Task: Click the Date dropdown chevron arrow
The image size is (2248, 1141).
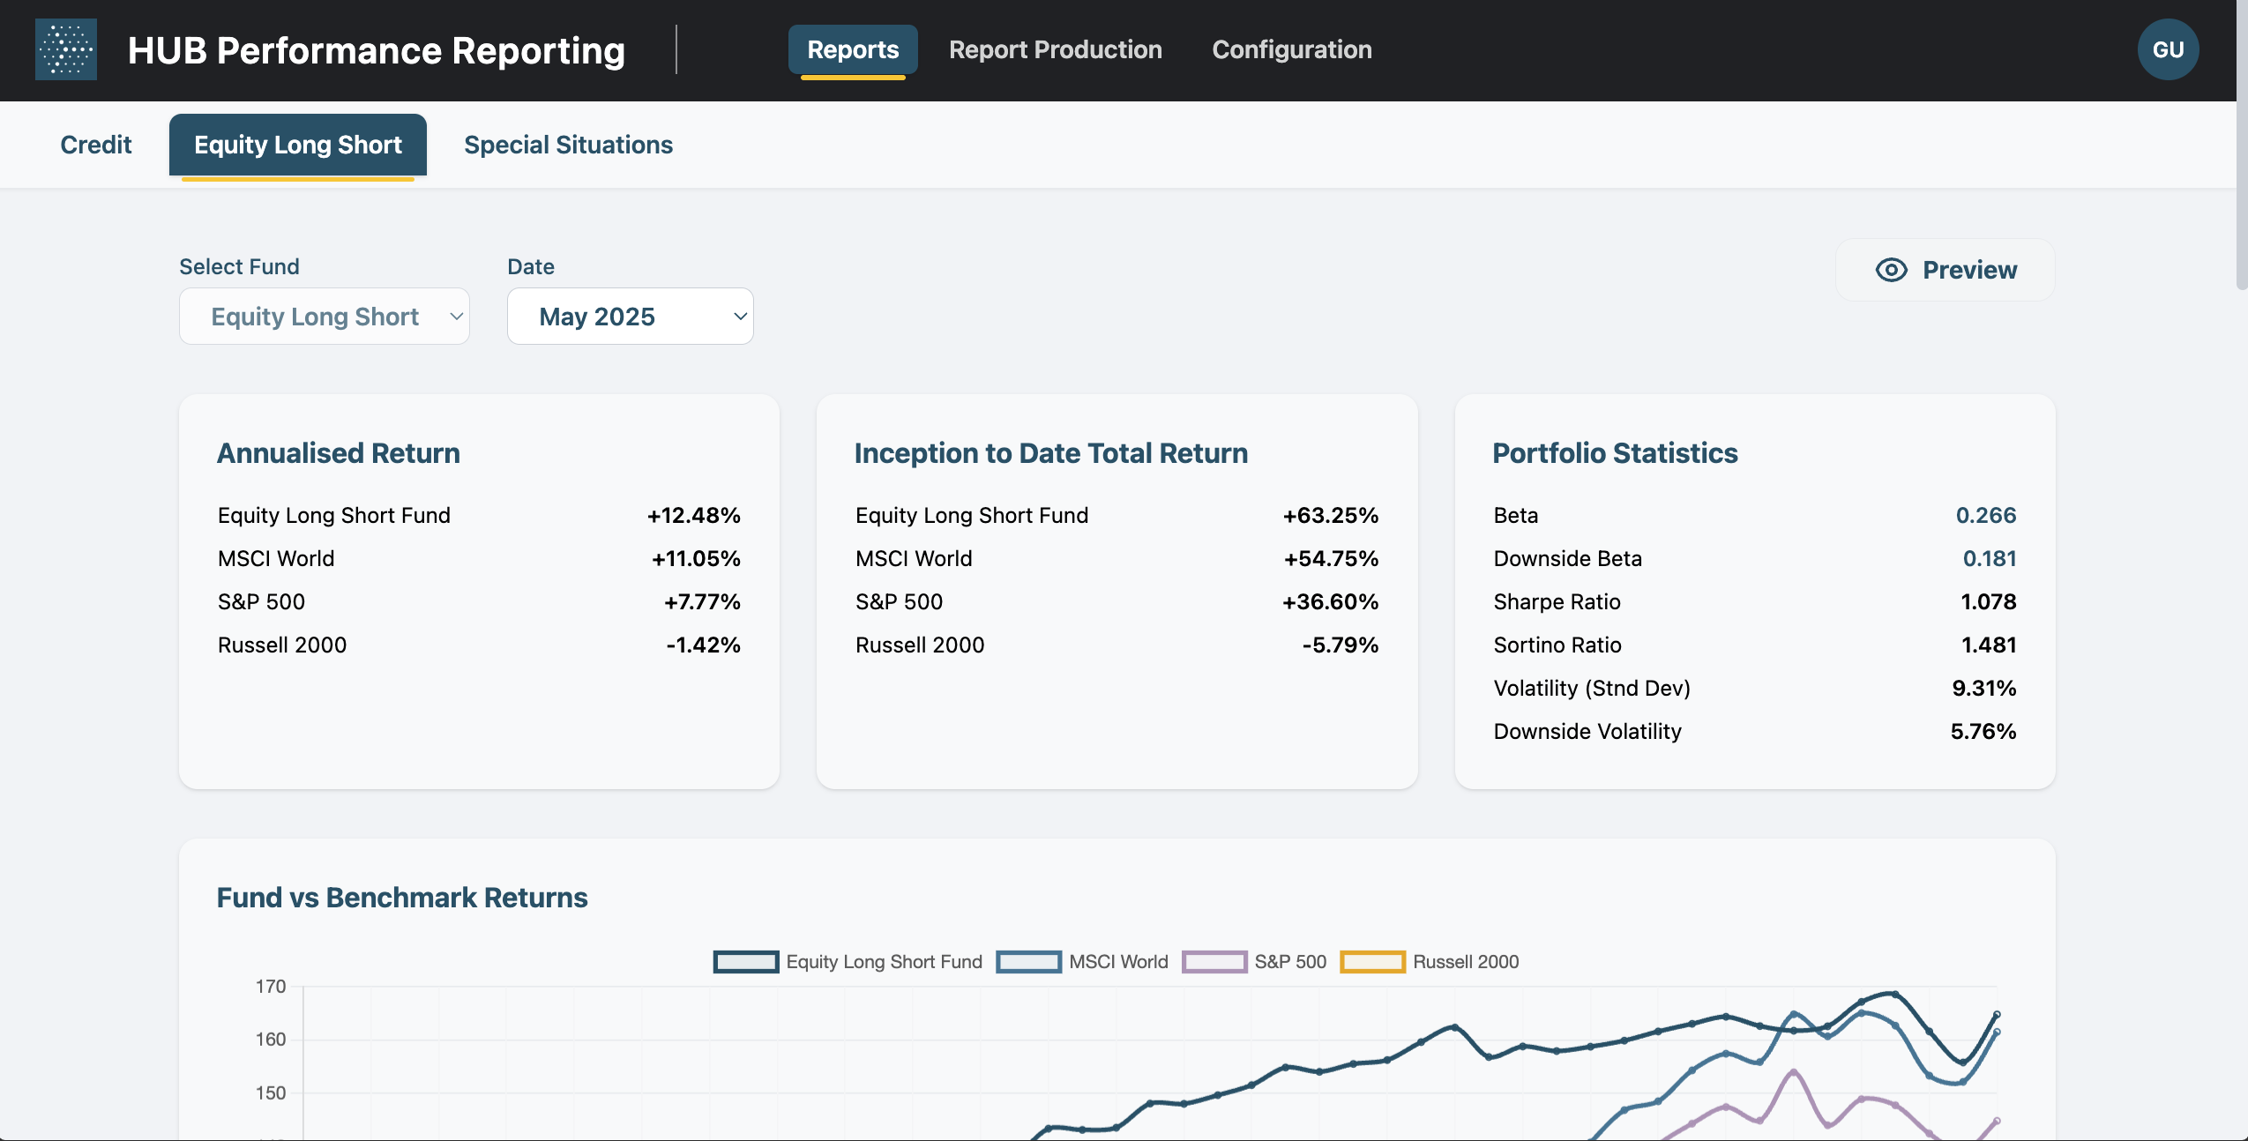Action: point(740,317)
